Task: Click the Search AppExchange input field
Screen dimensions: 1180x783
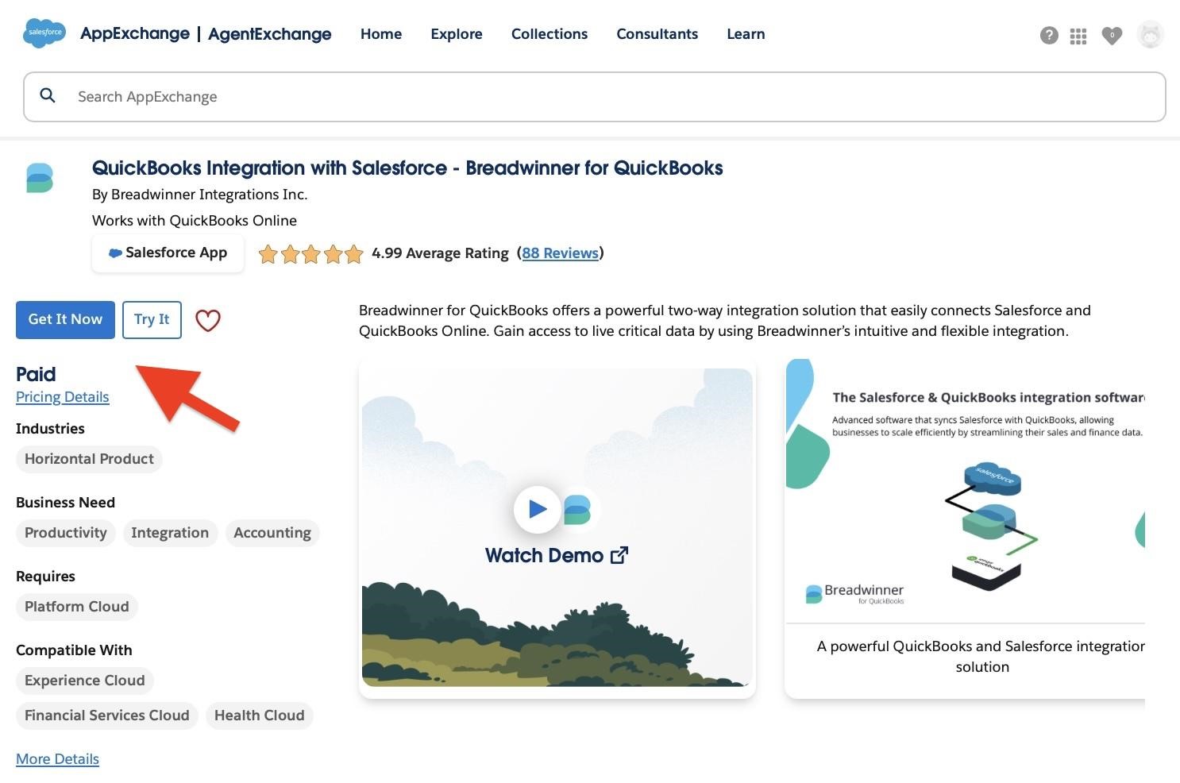Action: point(318,96)
